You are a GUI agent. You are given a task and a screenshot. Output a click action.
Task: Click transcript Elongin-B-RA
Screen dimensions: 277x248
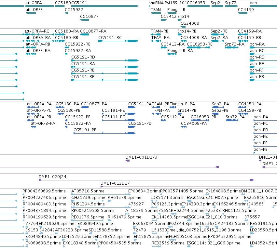coord(180,51)
